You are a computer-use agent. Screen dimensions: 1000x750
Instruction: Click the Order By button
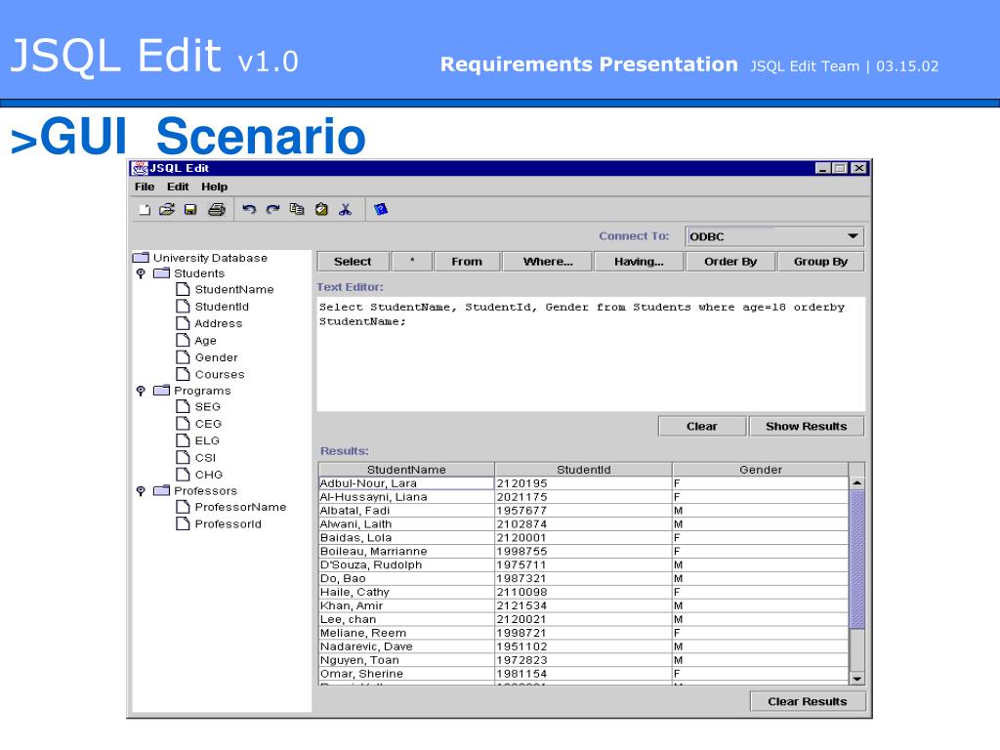730,262
